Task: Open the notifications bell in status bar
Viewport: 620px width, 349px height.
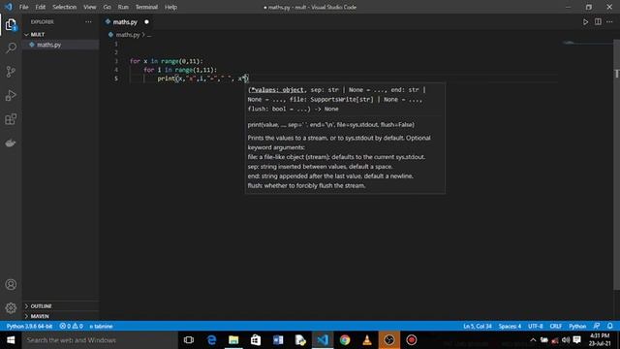Action: [610, 326]
